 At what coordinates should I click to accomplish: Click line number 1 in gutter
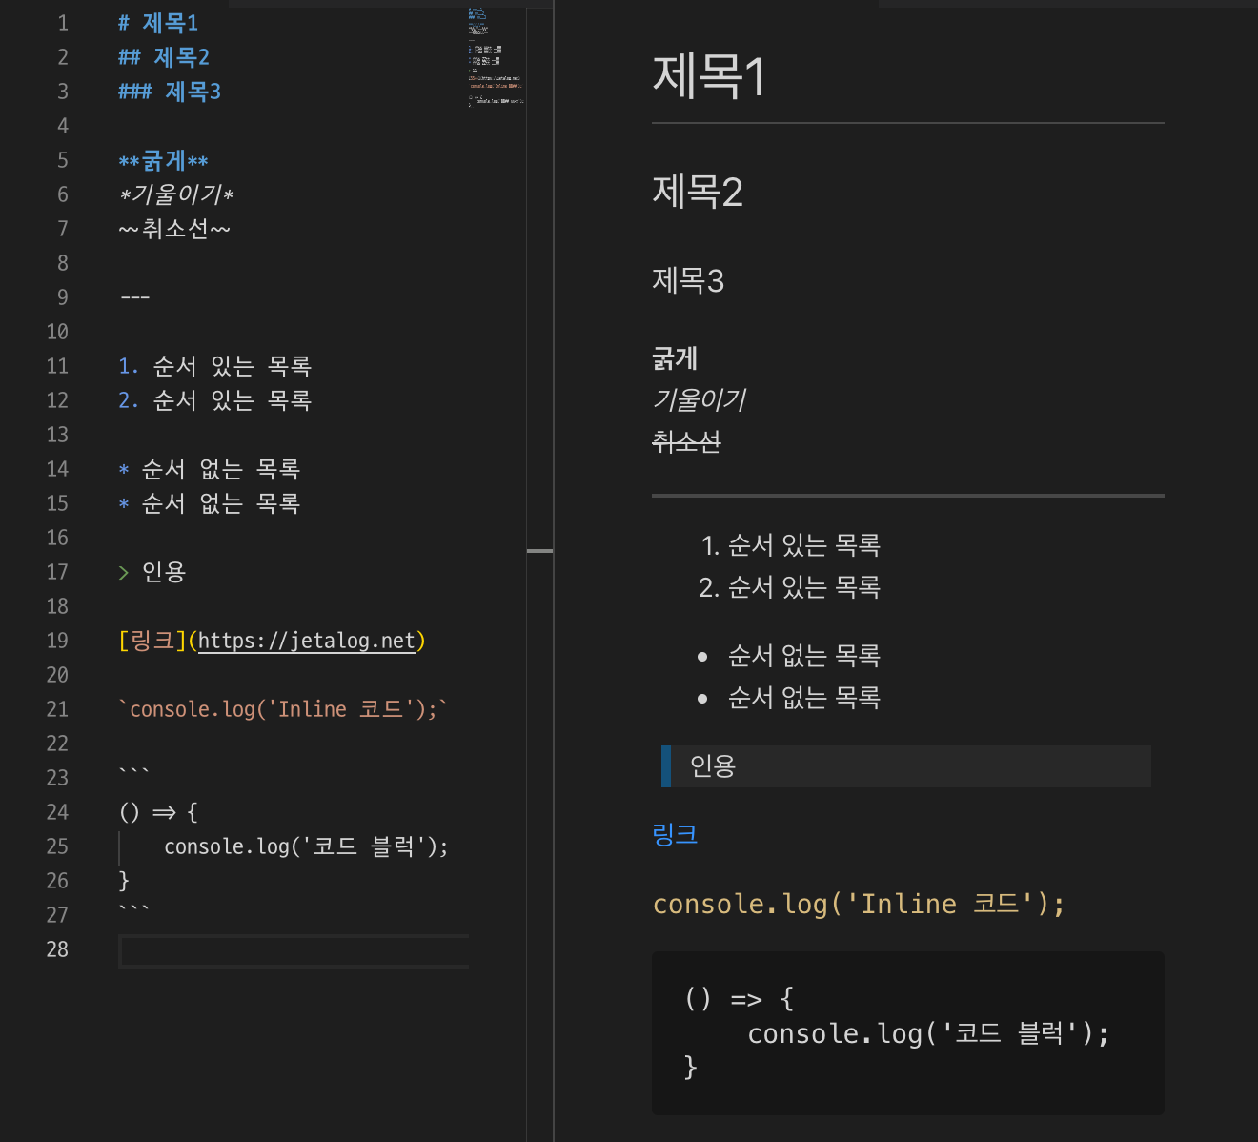[x=63, y=23]
